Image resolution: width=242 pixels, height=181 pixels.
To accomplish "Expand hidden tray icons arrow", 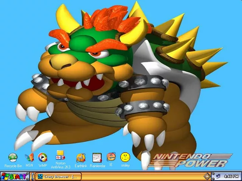I will [x=207, y=176].
